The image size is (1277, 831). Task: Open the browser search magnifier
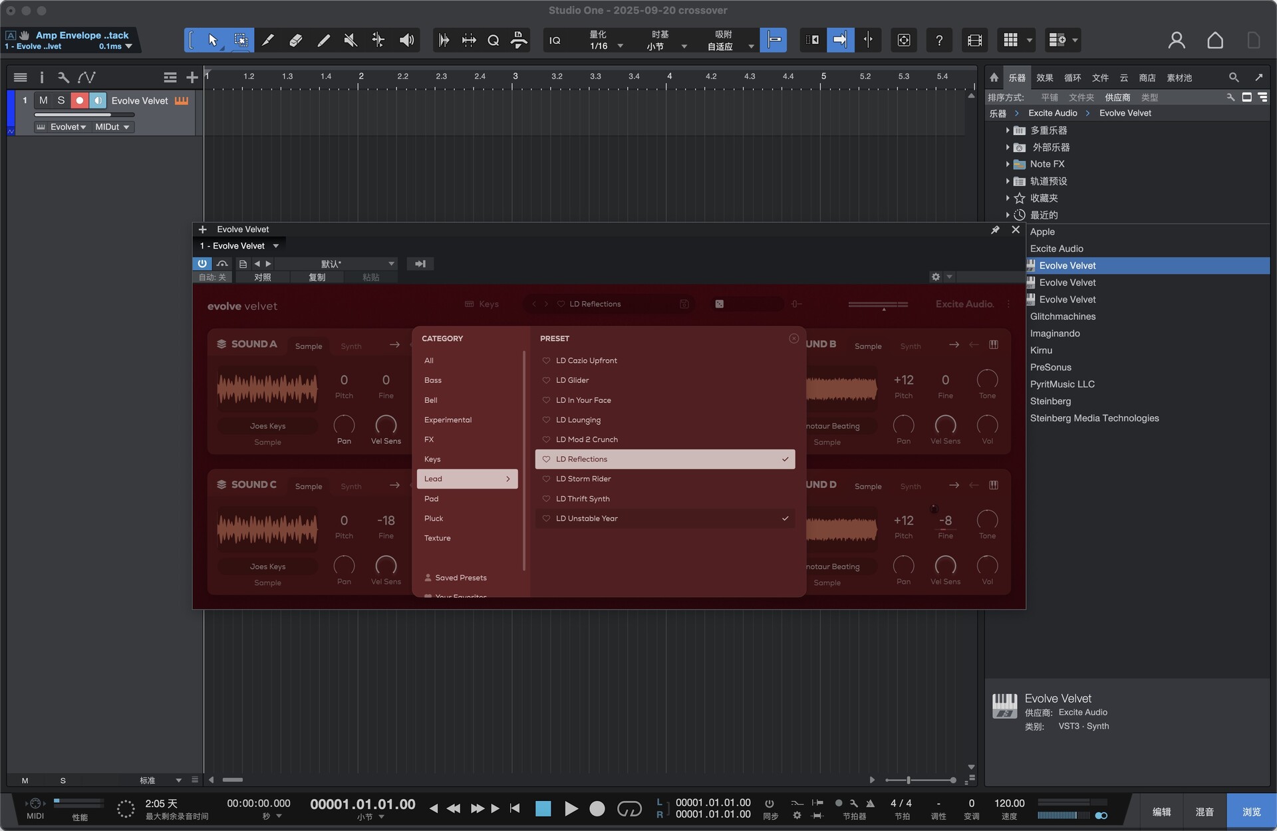(x=1234, y=78)
